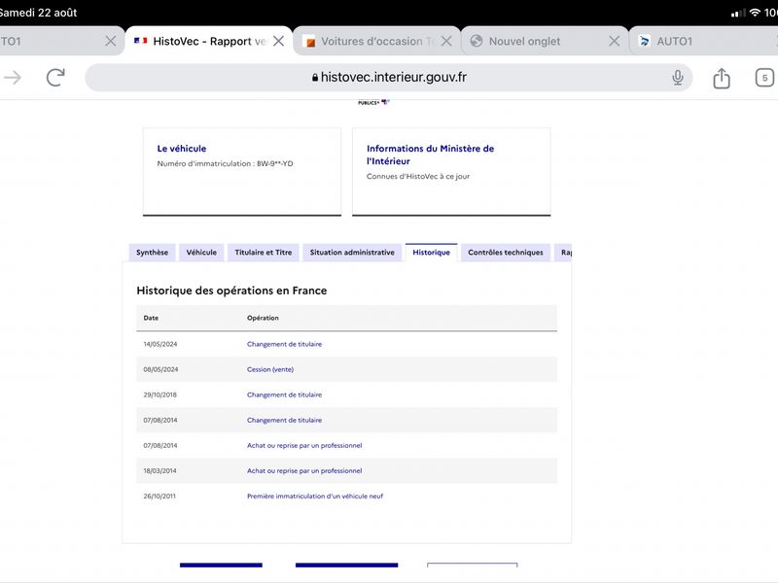Switch to the Voitures d'occasion browser tab
This screenshot has width=778, height=583.
point(377,41)
